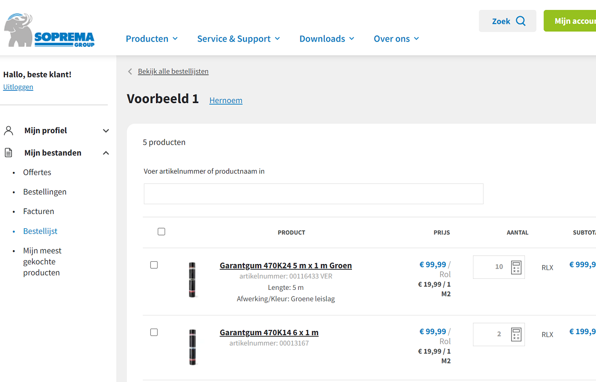
Task: Go to Bestellingen in sidebar
Action: click(45, 192)
